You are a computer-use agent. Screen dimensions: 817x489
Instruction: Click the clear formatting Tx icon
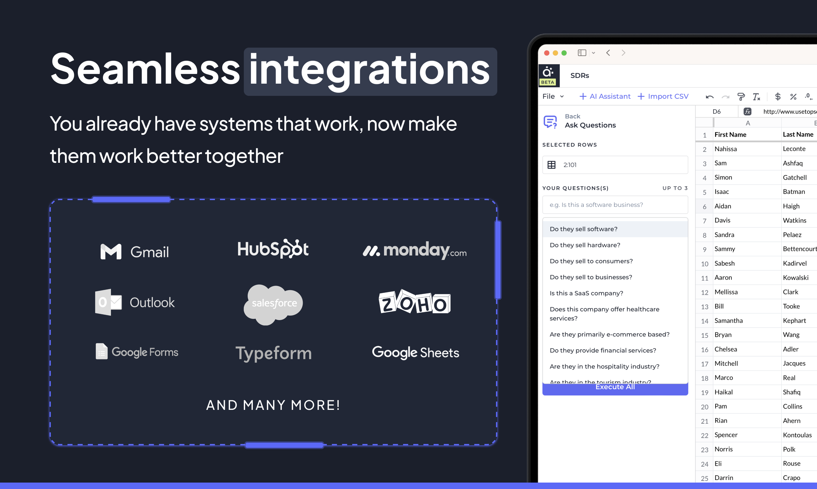pos(757,97)
